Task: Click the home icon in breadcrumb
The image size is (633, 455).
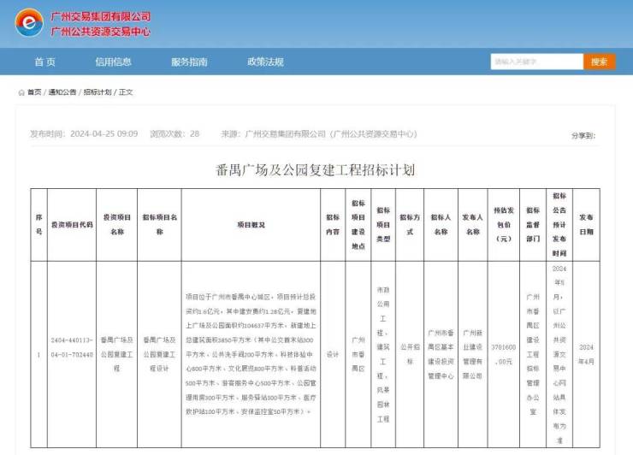Action: click(x=21, y=92)
